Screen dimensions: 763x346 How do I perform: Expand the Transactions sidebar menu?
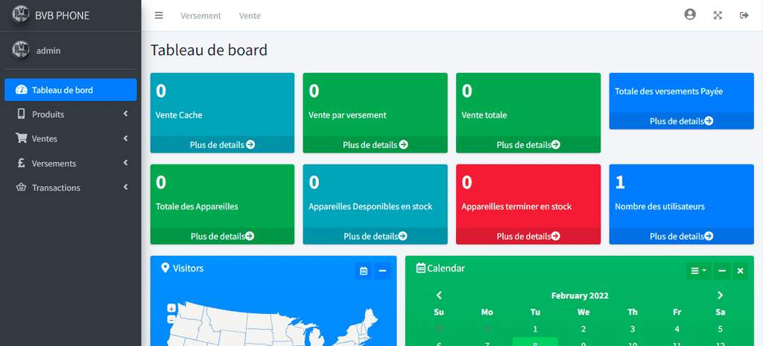[x=71, y=188]
